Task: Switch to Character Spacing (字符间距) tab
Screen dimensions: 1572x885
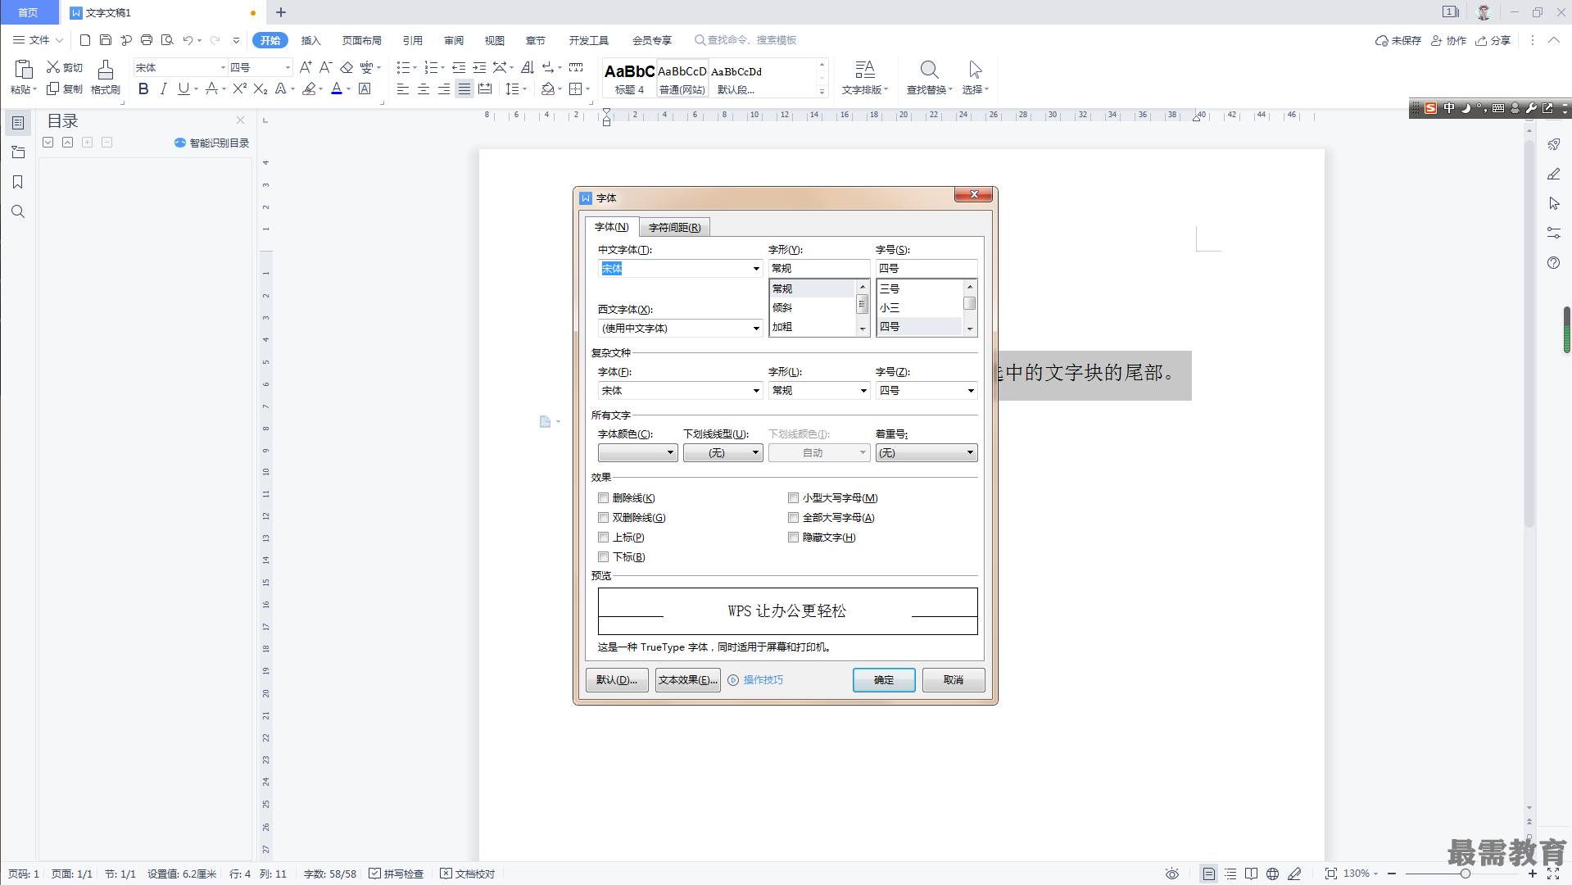Action: click(674, 227)
